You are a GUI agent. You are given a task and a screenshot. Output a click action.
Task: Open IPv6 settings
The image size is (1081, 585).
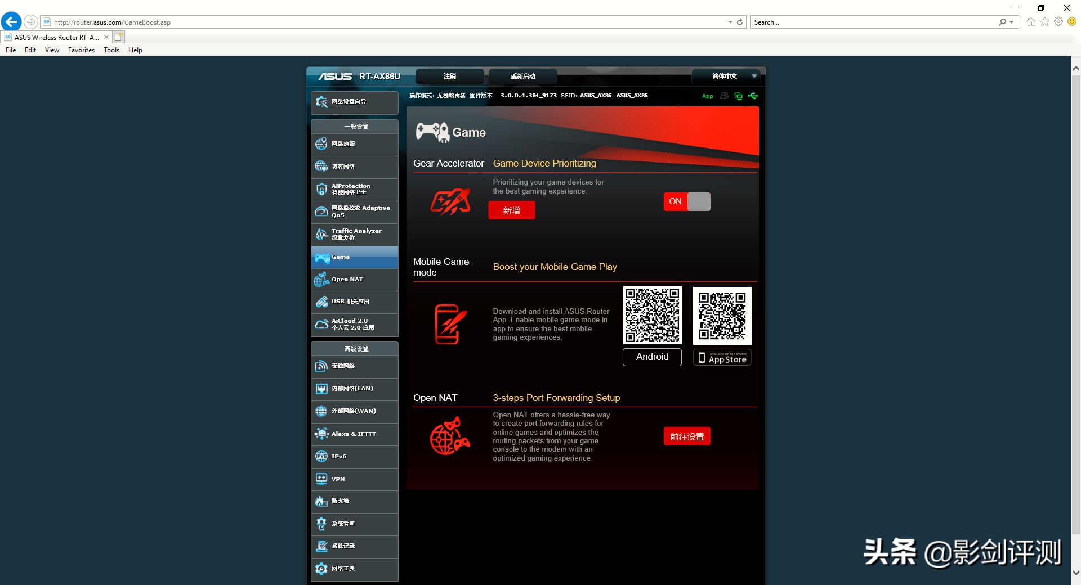pyautogui.click(x=354, y=457)
